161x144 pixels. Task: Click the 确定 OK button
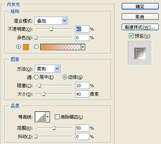(140, 6)
